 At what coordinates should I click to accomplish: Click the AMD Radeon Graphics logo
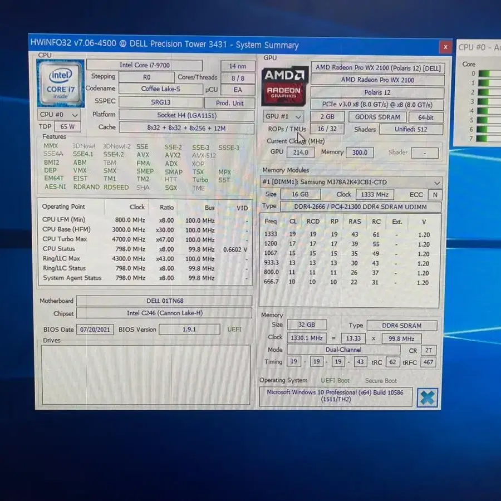284,86
